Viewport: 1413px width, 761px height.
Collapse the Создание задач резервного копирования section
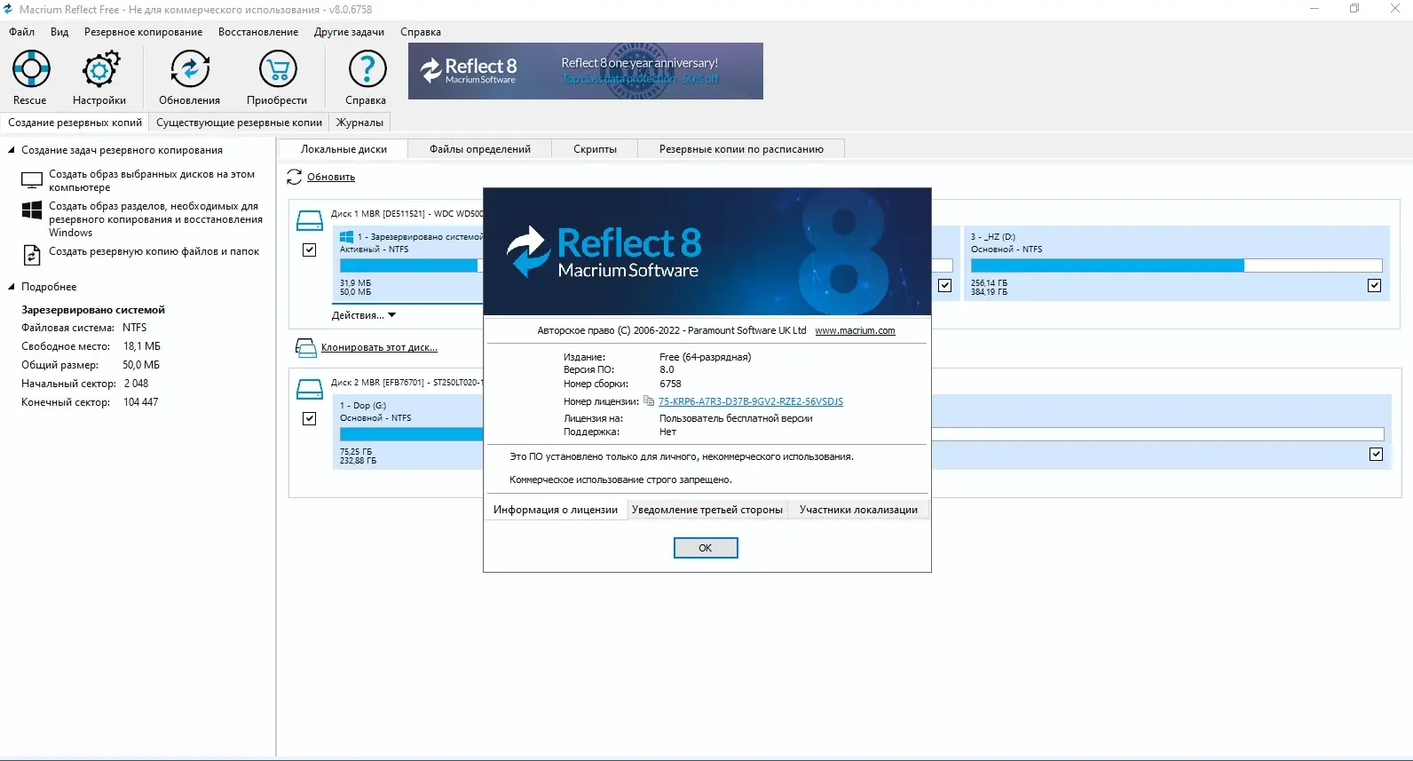(x=12, y=150)
